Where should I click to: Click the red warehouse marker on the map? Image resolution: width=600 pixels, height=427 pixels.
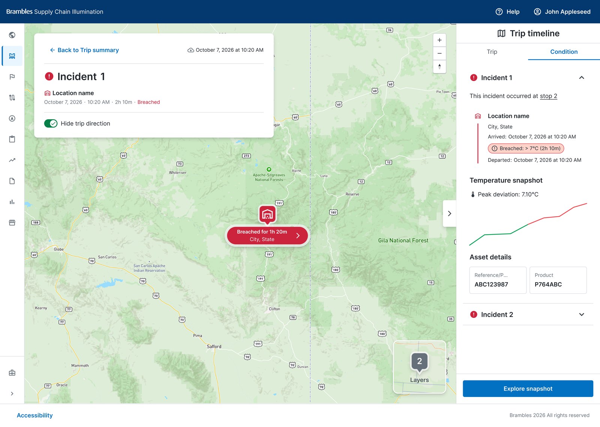[267, 215]
